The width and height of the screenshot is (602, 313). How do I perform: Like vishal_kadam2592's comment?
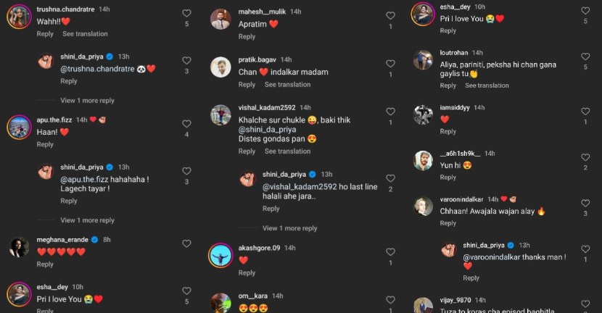(390, 112)
